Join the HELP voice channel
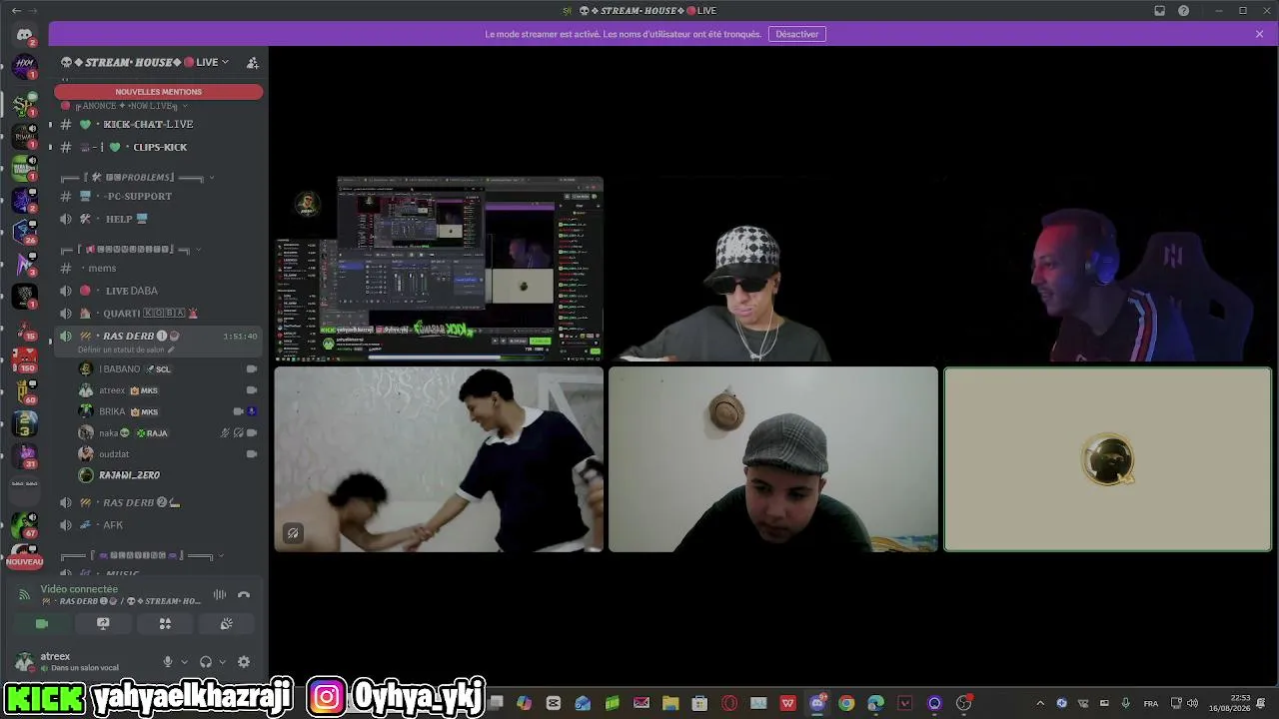Image resolution: width=1279 pixels, height=719 pixels. 157,219
